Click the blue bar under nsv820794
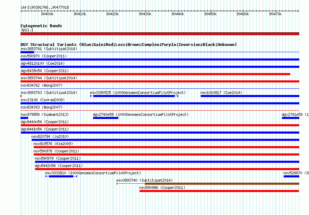309x215 pixels. point(165,140)
